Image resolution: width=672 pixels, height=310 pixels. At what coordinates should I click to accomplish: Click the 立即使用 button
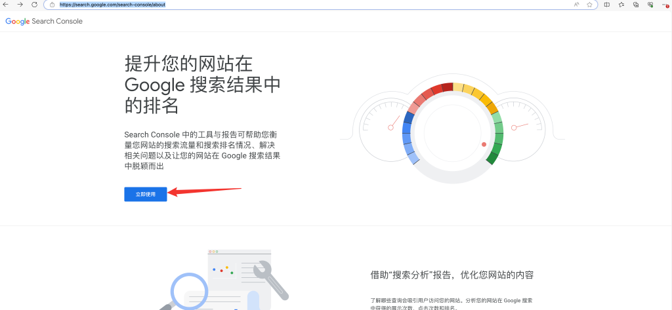[146, 195]
